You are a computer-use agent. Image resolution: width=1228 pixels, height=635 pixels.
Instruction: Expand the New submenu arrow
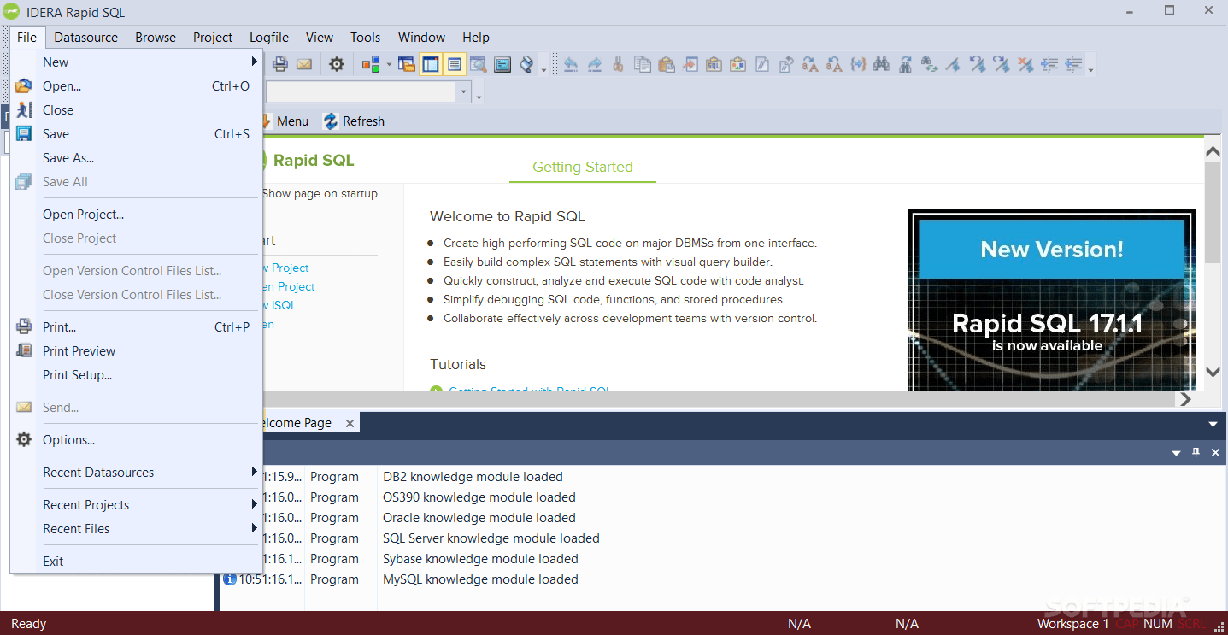coord(254,62)
